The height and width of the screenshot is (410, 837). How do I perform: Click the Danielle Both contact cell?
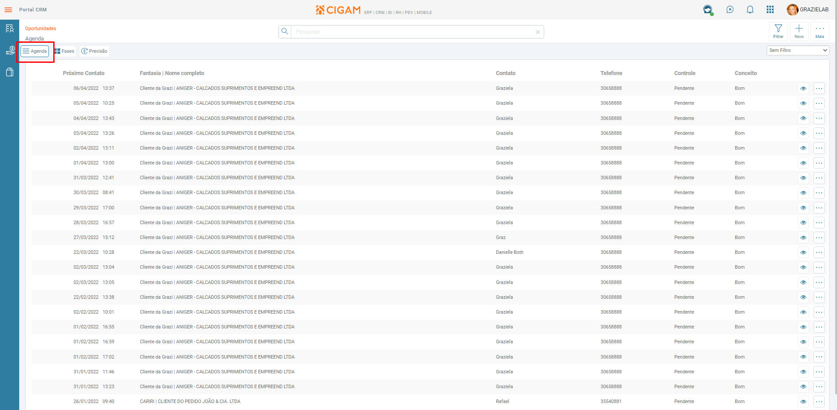click(x=510, y=252)
